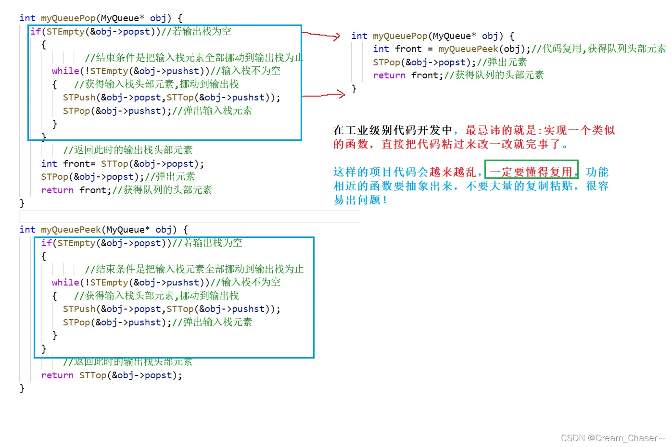Viewport: 672px width, 447px height.
Task: Click the comment '//获得输入栈头部元素,挪动到输出栈' in myQueuePeek
Action: pos(156,296)
